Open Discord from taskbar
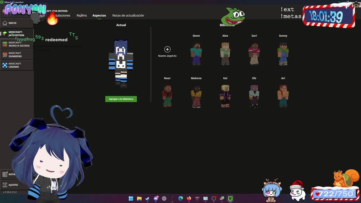This screenshot has width=361, height=203. pos(156,198)
